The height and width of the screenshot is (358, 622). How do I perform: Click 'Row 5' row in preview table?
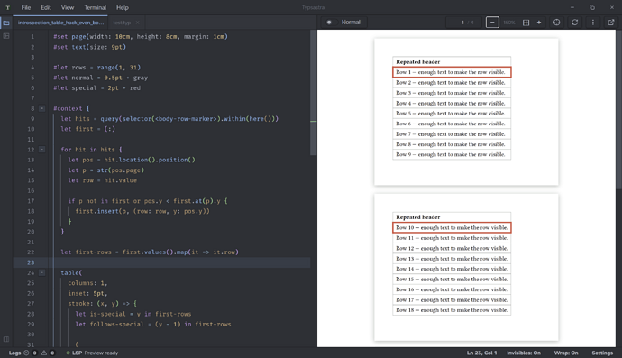pos(452,114)
